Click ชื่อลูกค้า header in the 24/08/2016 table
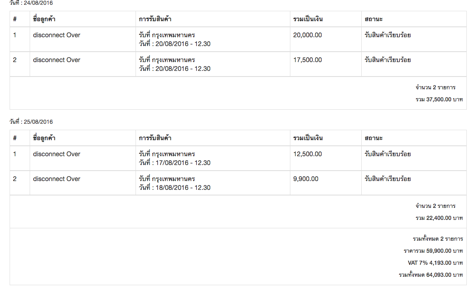Screen dimensions: 476x290 tap(44, 19)
